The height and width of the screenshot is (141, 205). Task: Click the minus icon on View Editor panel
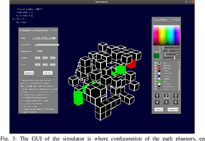(x=173, y=20)
